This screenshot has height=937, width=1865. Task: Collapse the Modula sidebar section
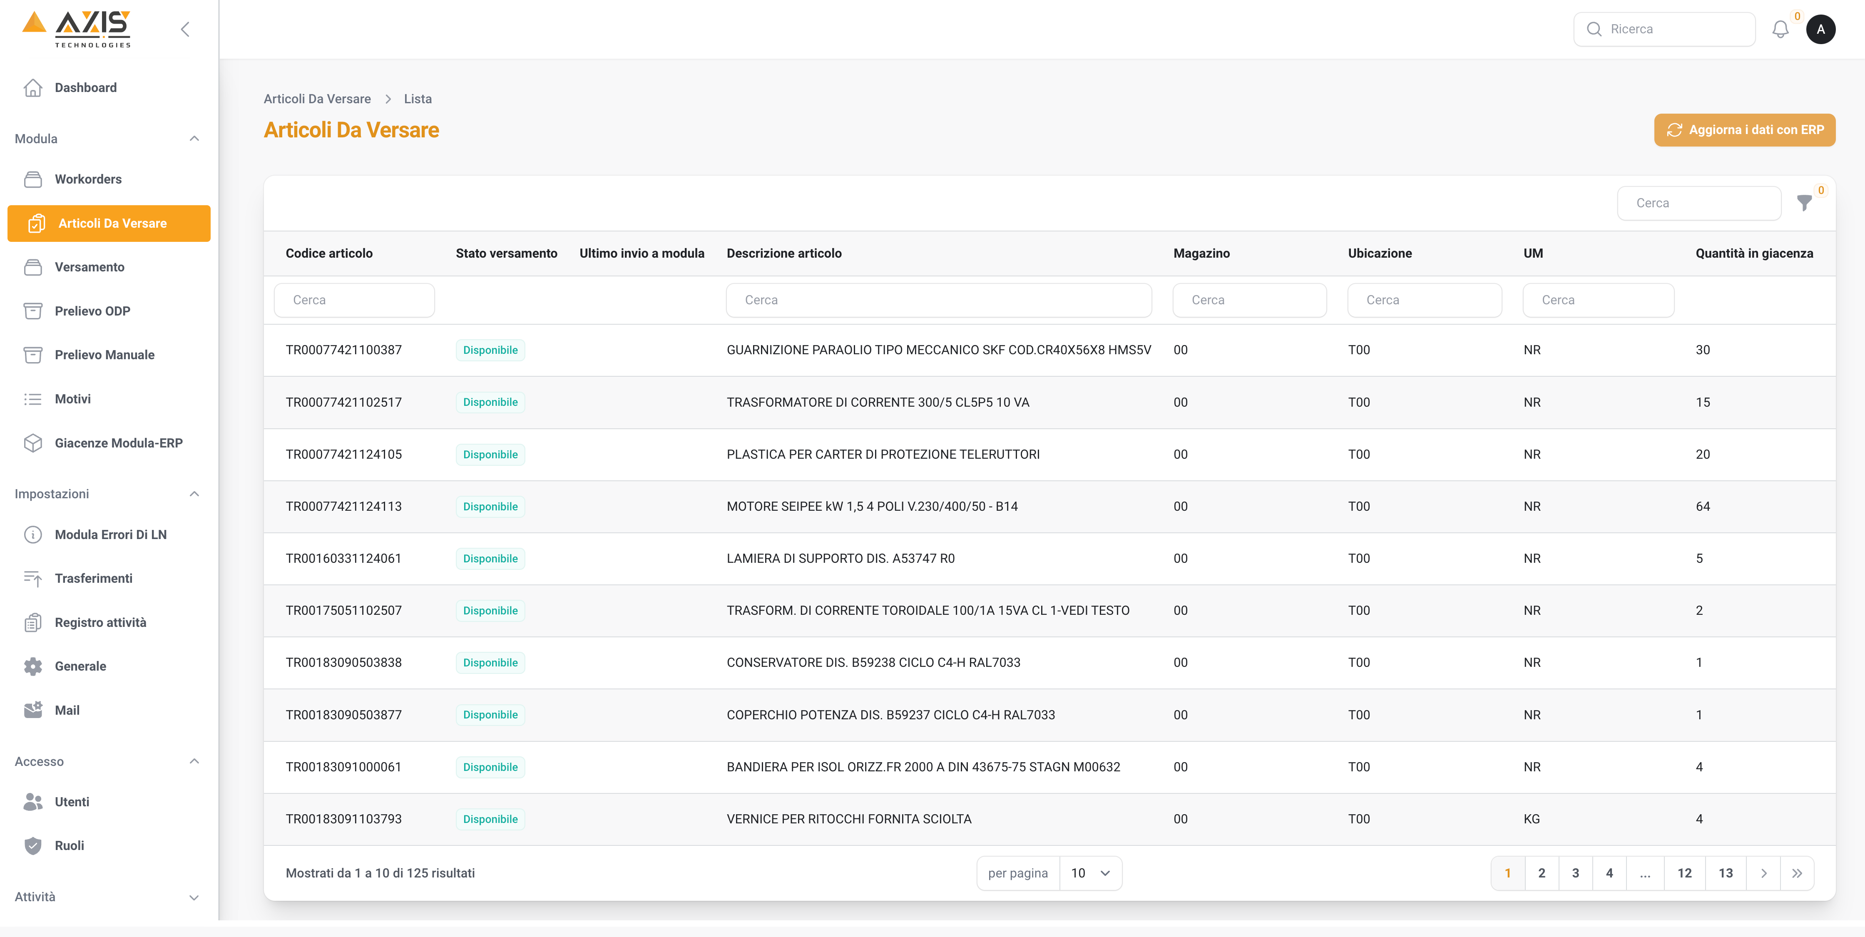(x=194, y=138)
